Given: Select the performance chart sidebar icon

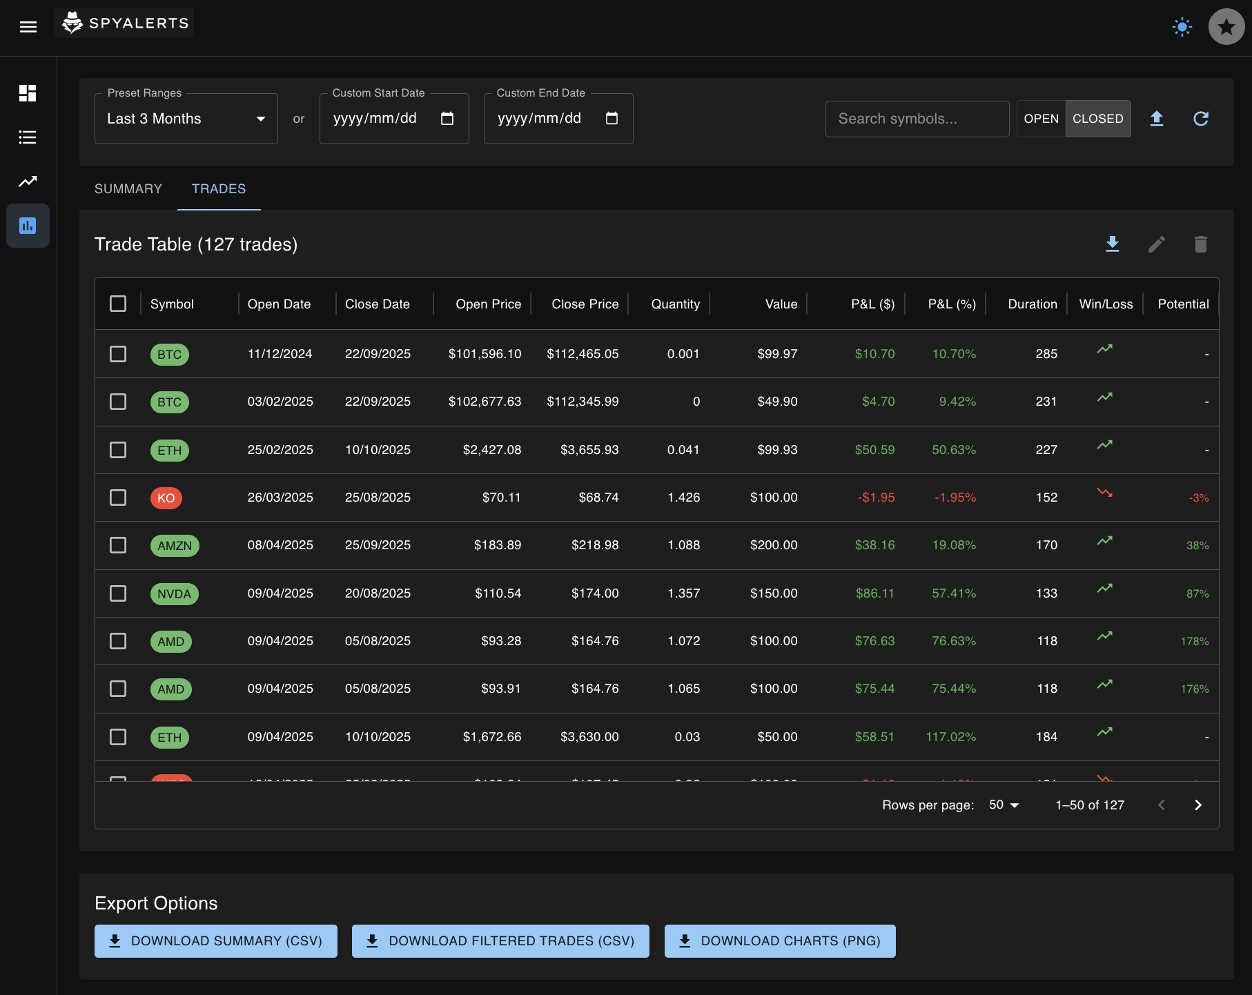Looking at the screenshot, I should click(x=28, y=181).
